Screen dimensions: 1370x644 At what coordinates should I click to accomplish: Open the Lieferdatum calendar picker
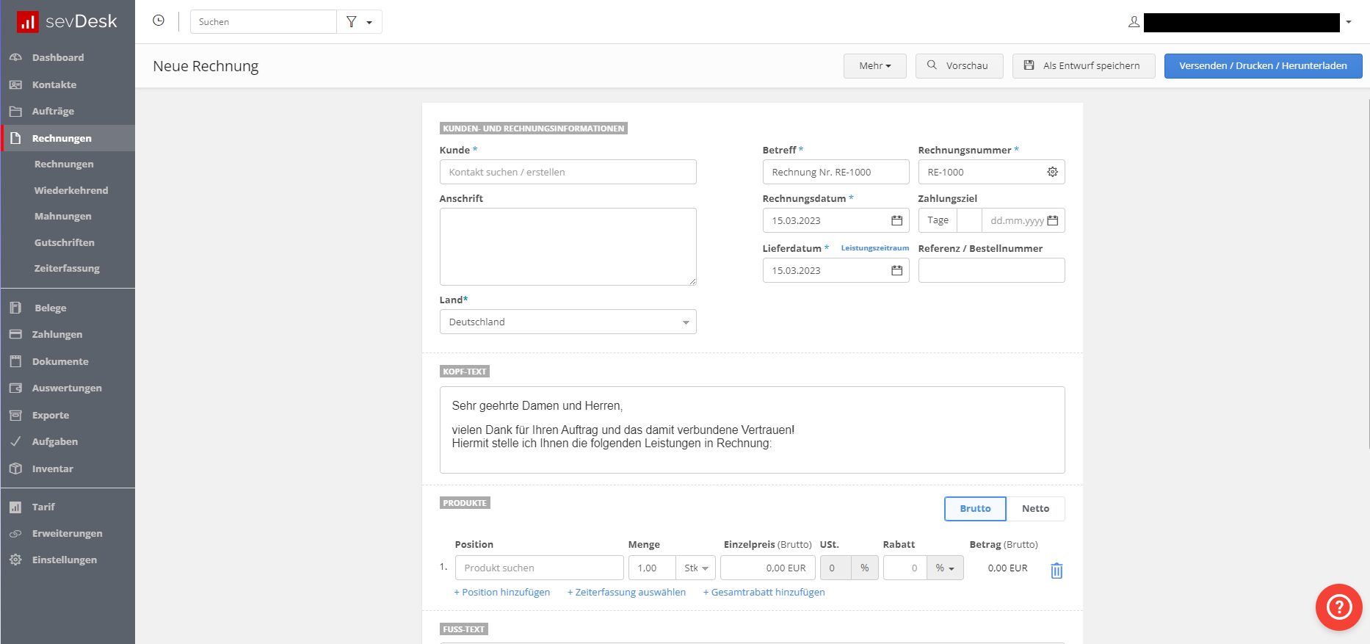pos(896,270)
